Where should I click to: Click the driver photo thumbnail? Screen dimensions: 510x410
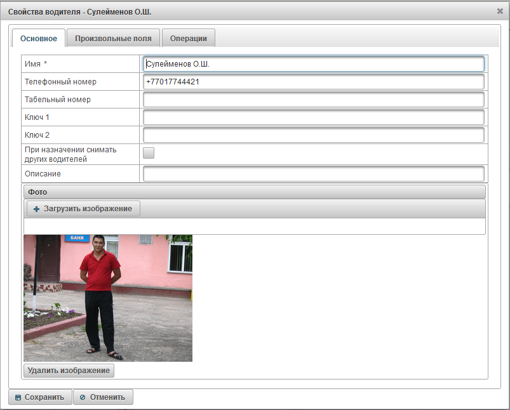pyautogui.click(x=108, y=298)
